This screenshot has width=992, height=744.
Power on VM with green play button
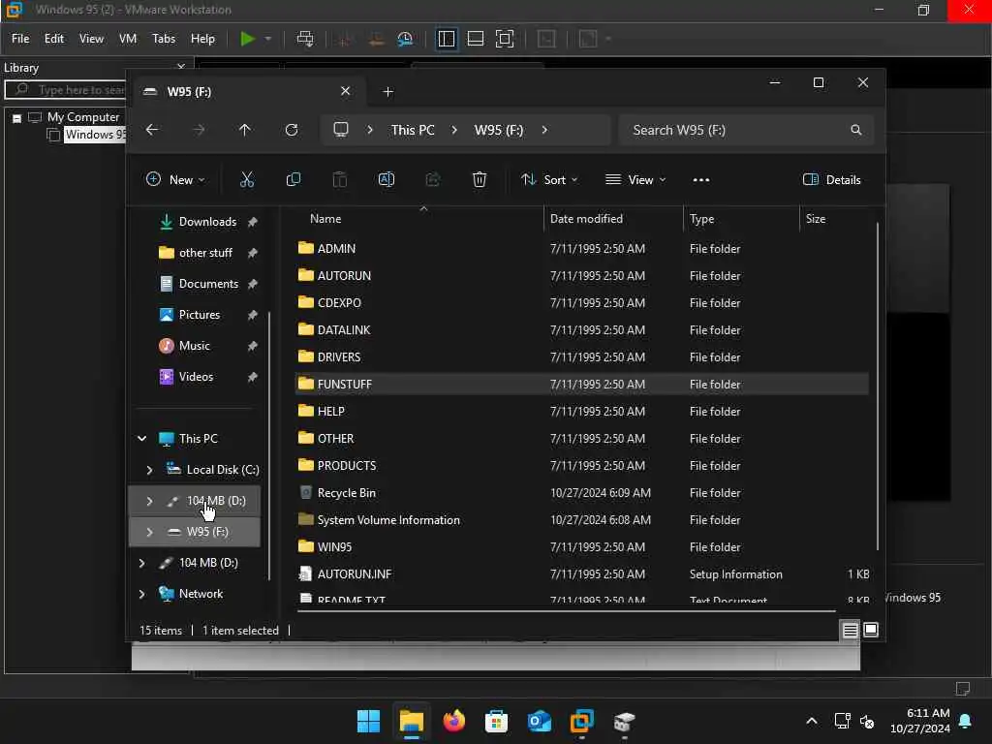coord(247,39)
